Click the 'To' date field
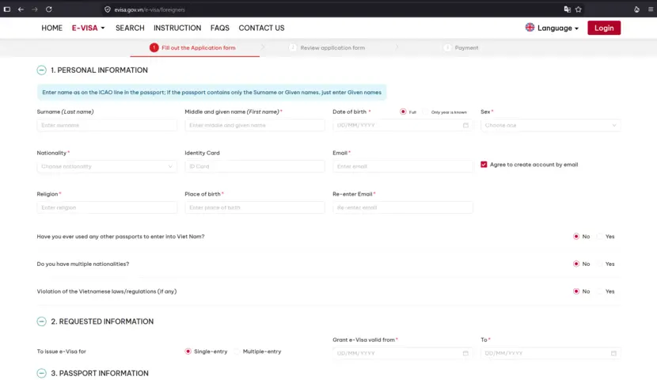The height and width of the screenshot is (380, 657). [x=551, y=353]
